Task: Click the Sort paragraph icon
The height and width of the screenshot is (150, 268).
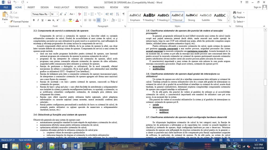Action: click(117, 14)
